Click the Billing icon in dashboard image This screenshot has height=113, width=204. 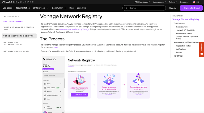(x=45, y=84)
